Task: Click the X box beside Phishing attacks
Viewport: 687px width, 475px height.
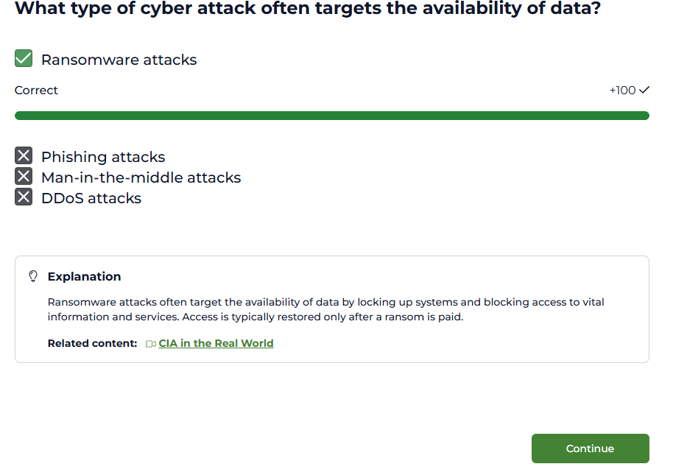Action: (24, 155)
